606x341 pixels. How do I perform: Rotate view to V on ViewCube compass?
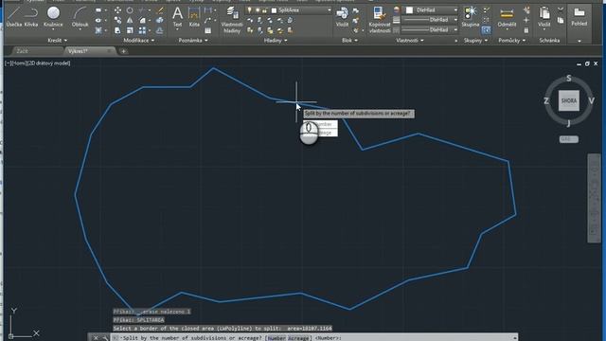591,100
